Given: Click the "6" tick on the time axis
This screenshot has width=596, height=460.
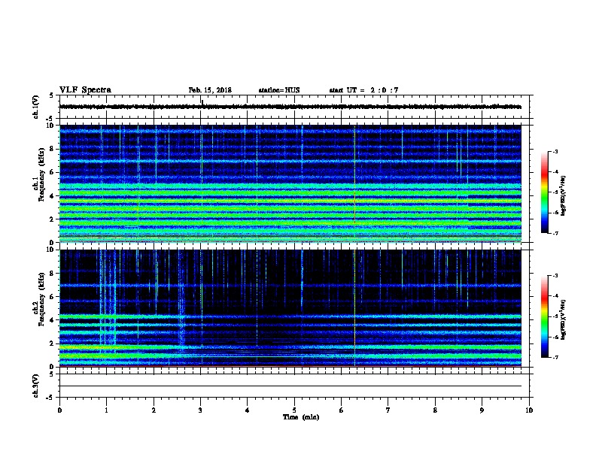Looking at the screenshot, I should 341,410.
